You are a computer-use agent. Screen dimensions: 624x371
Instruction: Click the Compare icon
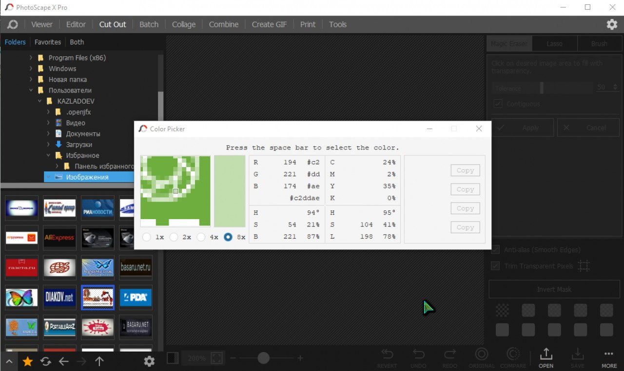point(513,358)
